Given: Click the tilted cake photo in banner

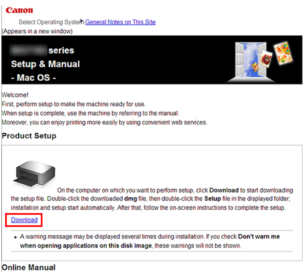Looking at the screenshot, I should [x=283, y=53].
